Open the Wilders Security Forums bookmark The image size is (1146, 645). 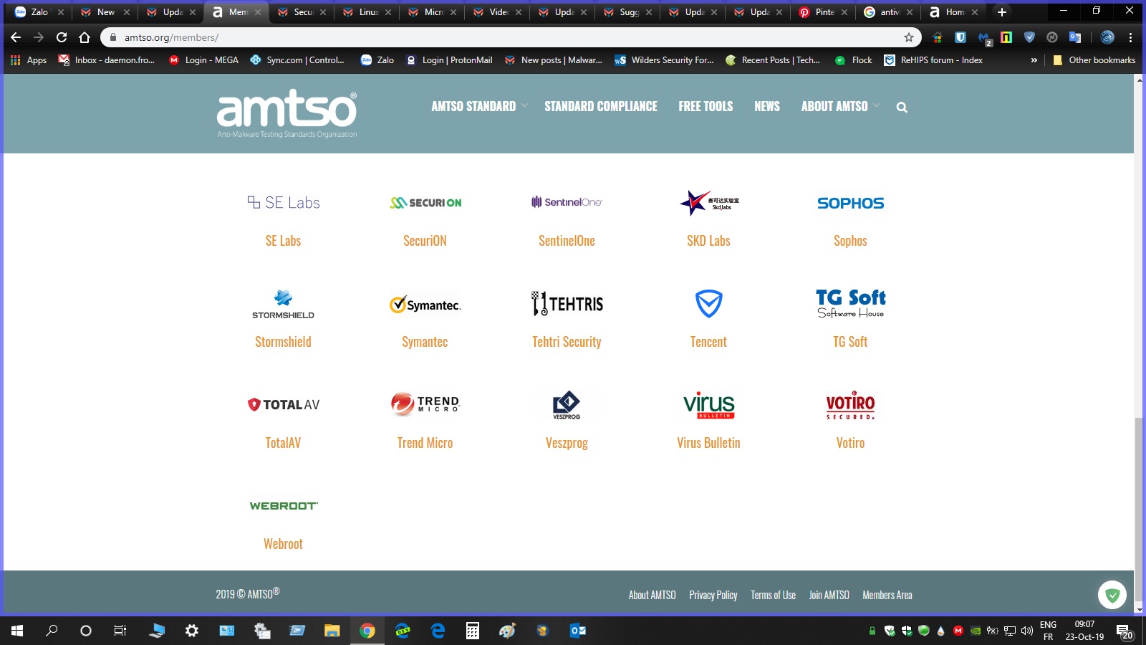click(664, 60)
